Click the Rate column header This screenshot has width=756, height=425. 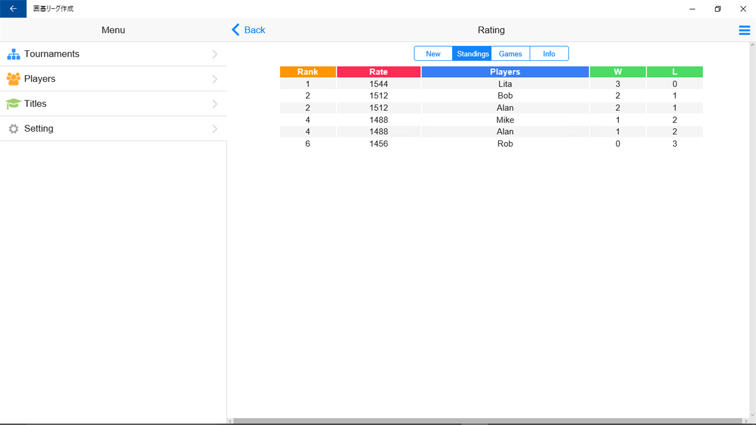coord(379,72)
